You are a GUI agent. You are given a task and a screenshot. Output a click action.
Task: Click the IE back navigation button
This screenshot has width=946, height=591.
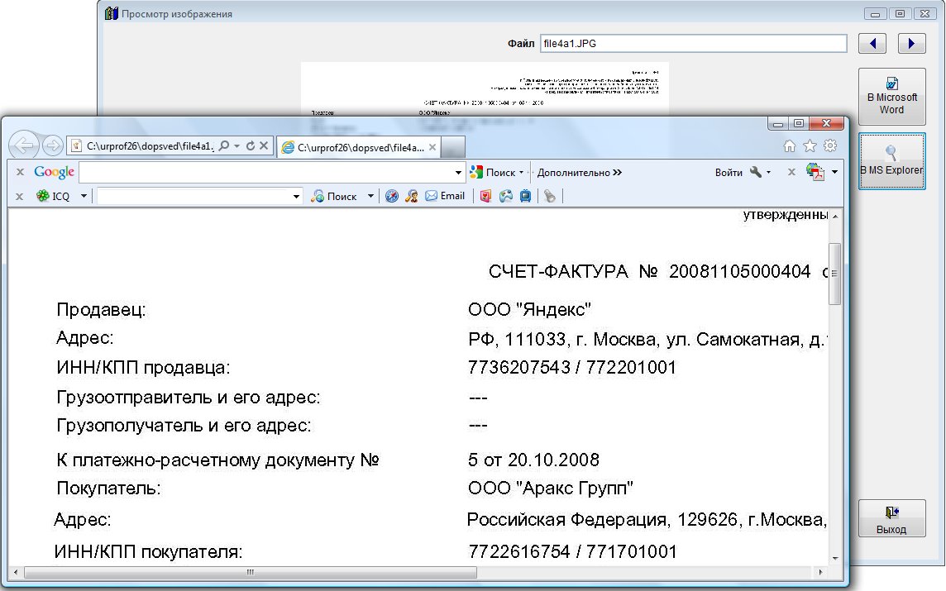(23, 145)
